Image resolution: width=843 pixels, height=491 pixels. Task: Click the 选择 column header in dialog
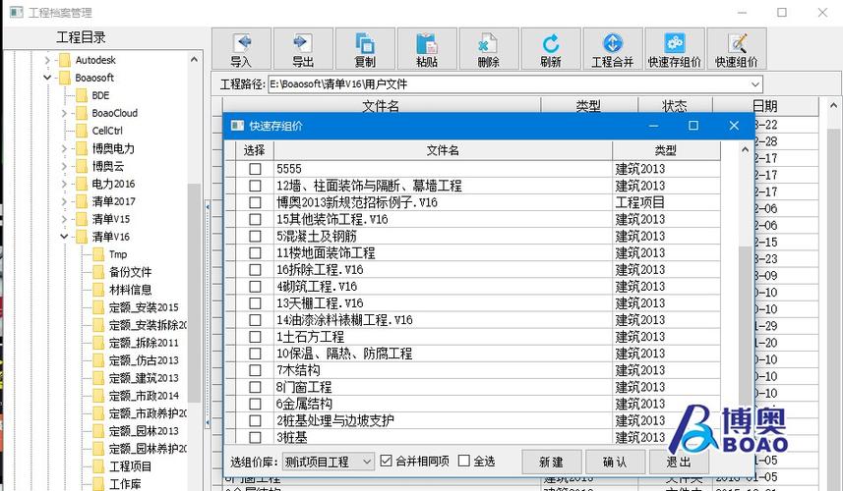tap(255, 150)
